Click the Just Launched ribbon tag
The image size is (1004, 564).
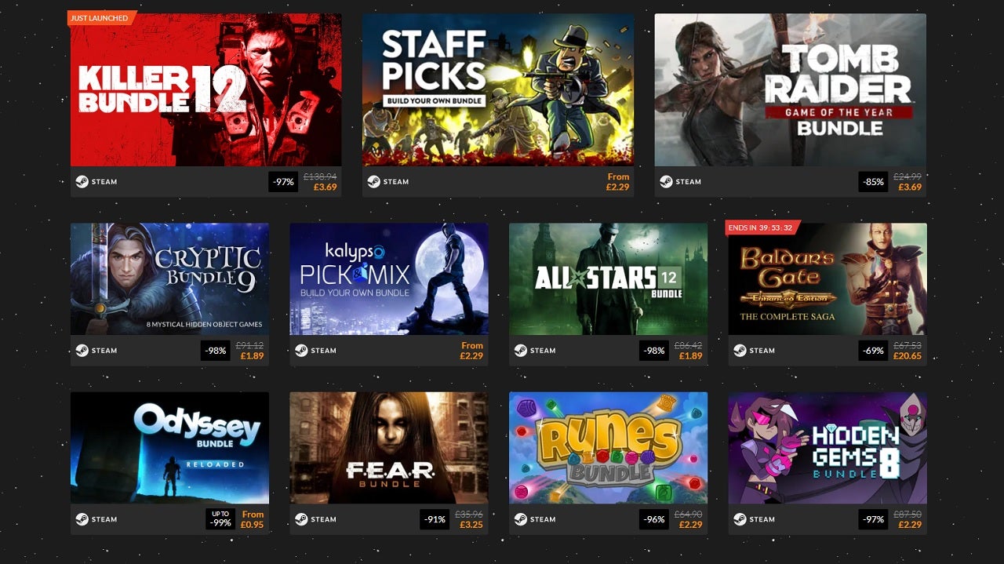(101, 18)
